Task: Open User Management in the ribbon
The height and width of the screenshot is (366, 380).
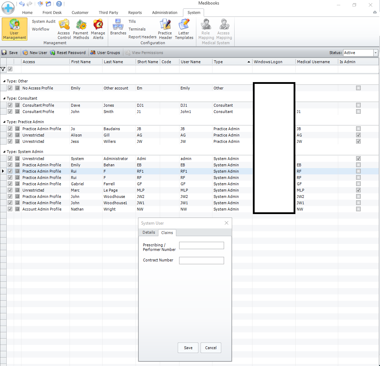Action: [x=14, y=29]
